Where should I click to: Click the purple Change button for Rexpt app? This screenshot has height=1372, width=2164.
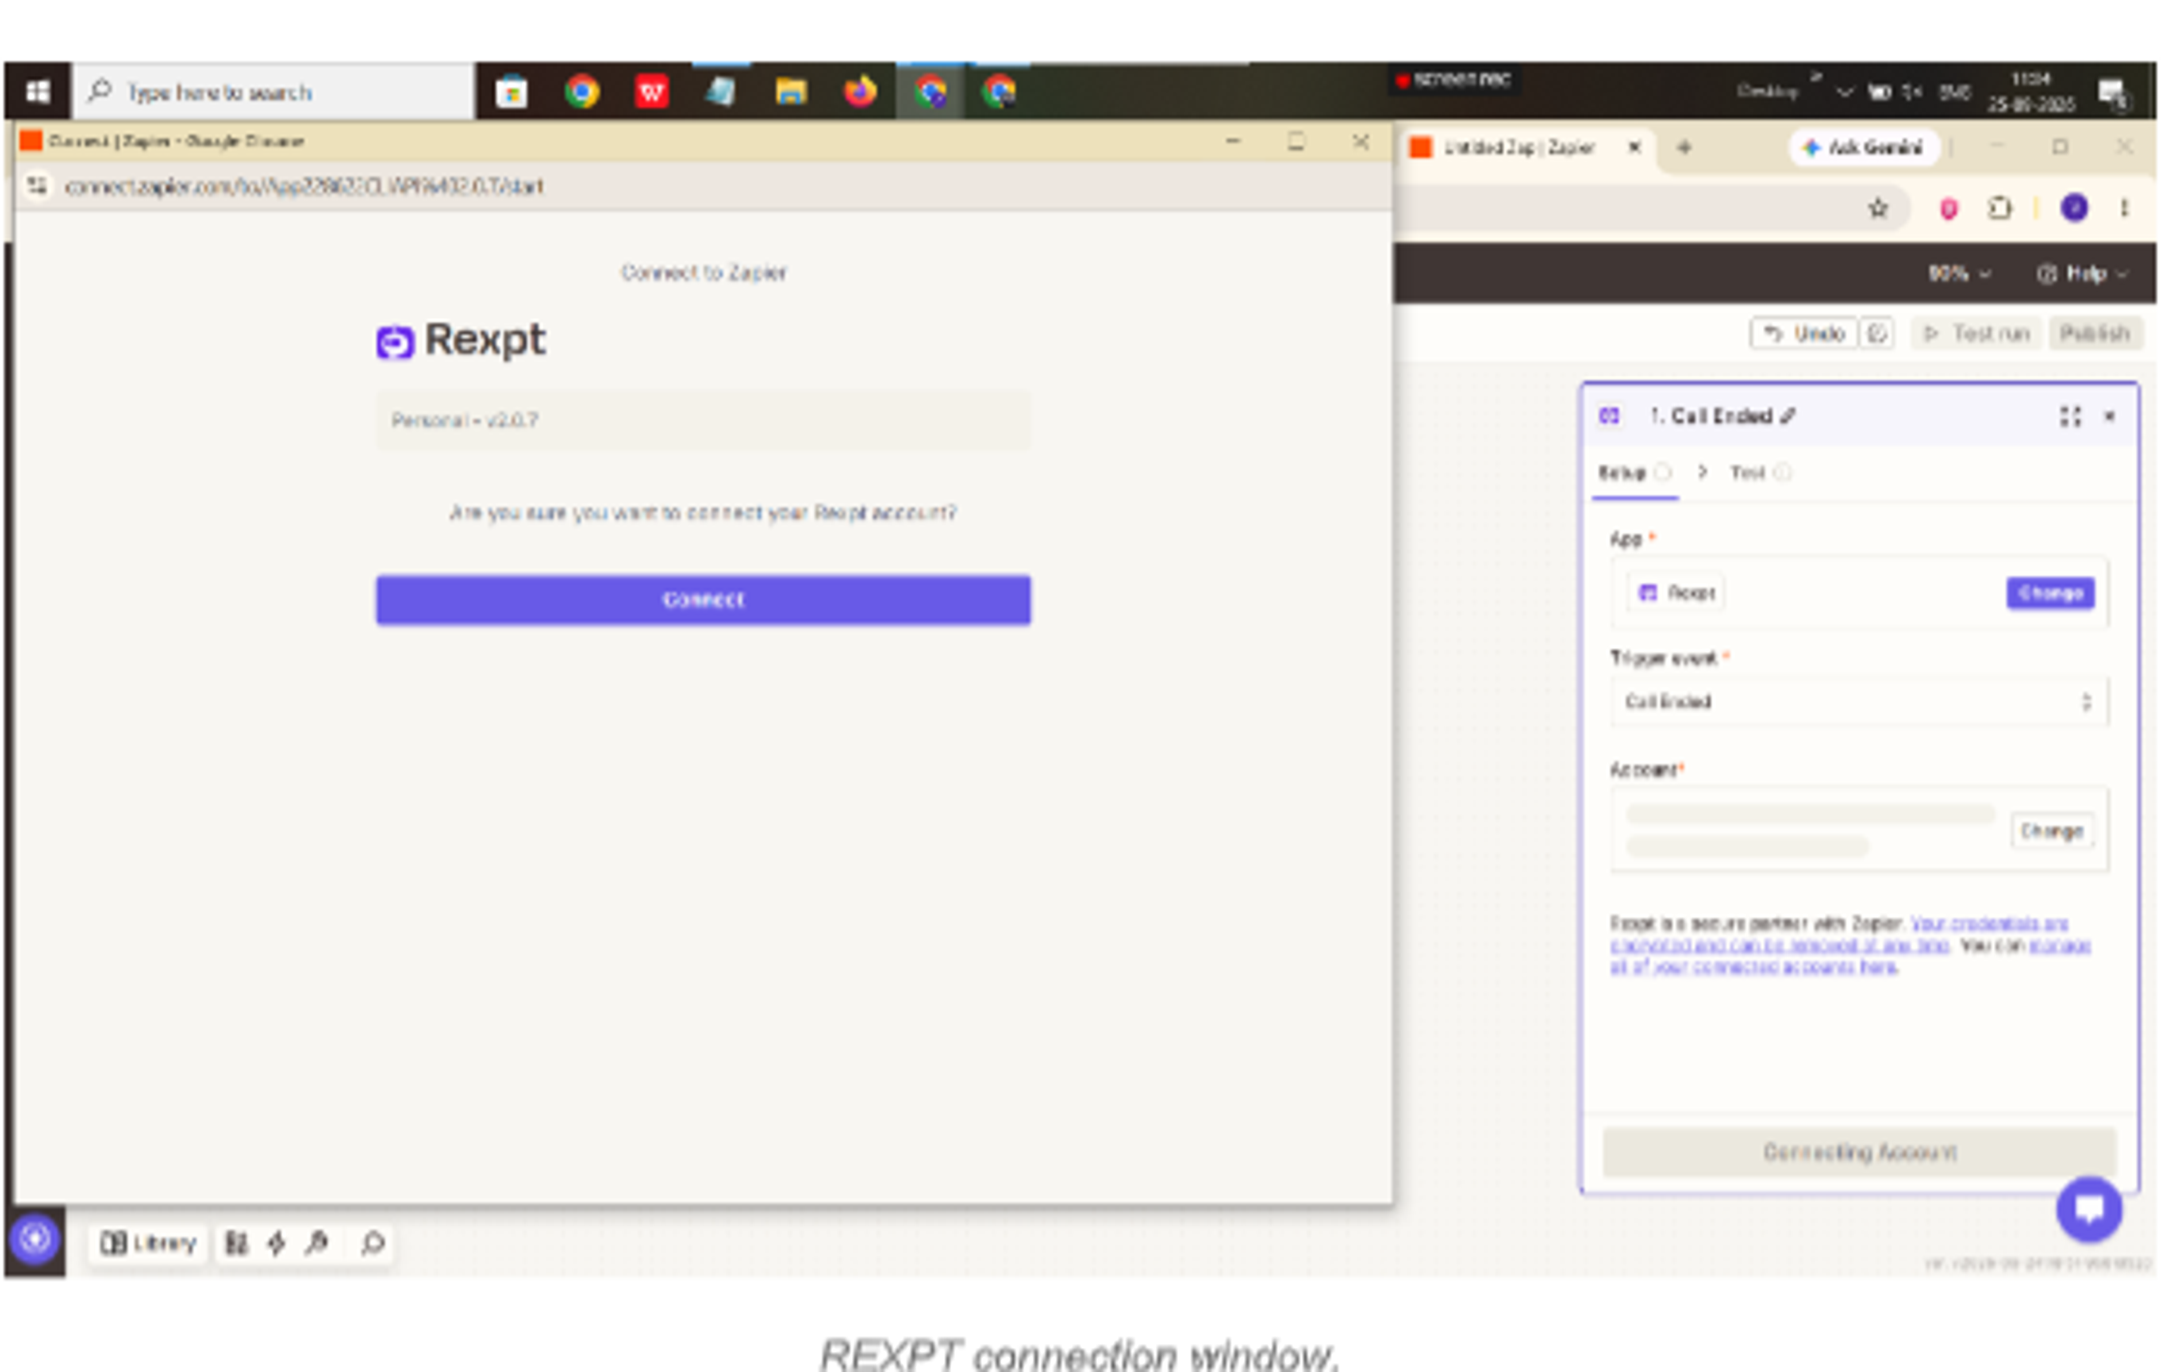point(2050,593)
